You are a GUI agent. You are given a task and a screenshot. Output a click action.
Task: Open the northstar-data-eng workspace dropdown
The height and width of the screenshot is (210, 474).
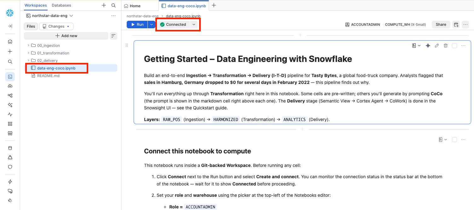coord(49,16)
